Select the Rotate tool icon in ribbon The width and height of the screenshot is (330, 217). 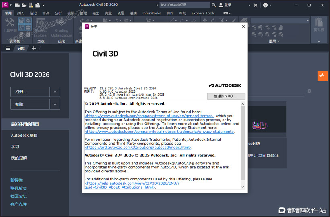tap(213, 20)
